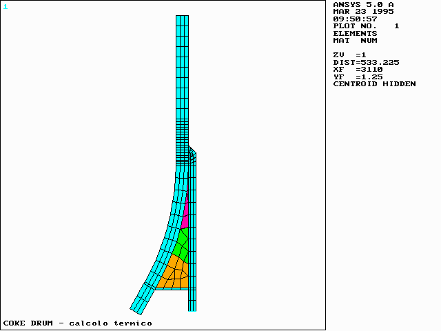
Task: Click the 'ANSYS 5.0 A' header text
Action: click(363, 5)
